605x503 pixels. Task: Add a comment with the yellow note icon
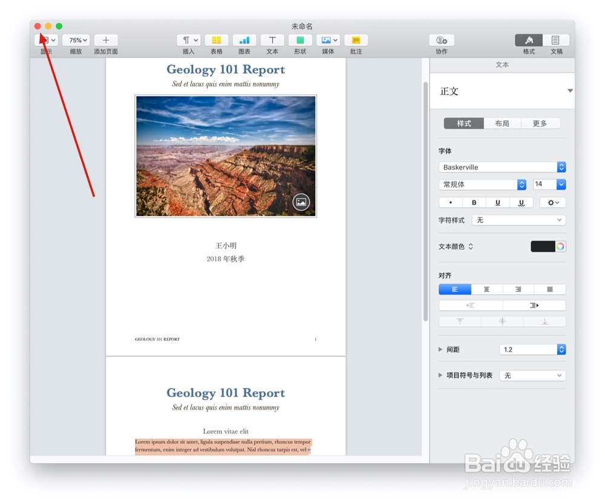(x=356, y=40)
